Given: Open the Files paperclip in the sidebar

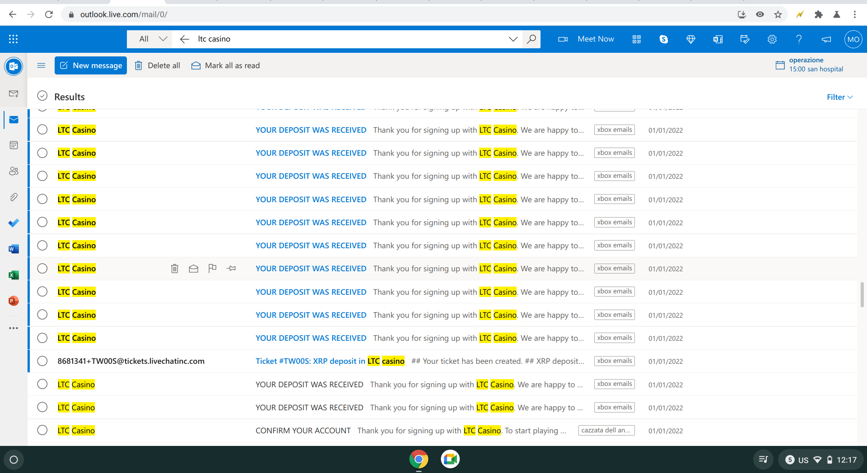Looking at the screenshot, I should (14, 197).
